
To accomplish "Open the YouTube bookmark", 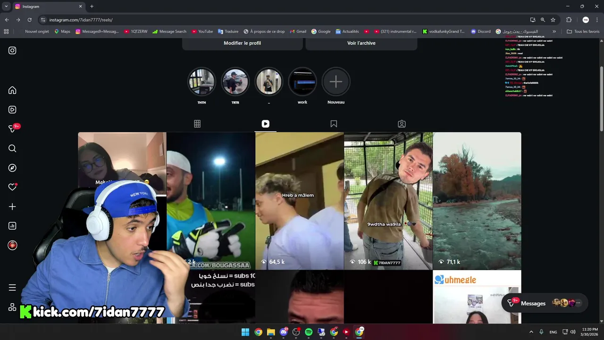I will click(x=202, y=32).
